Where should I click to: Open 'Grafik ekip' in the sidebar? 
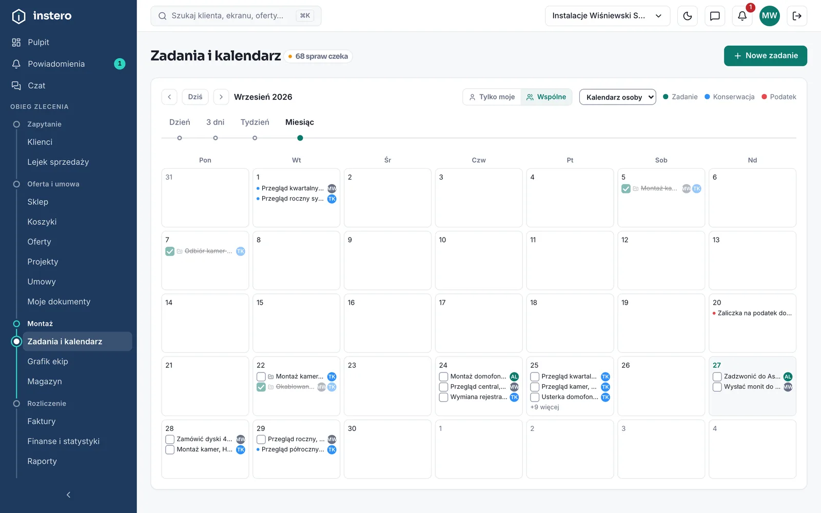pos(48,362)
